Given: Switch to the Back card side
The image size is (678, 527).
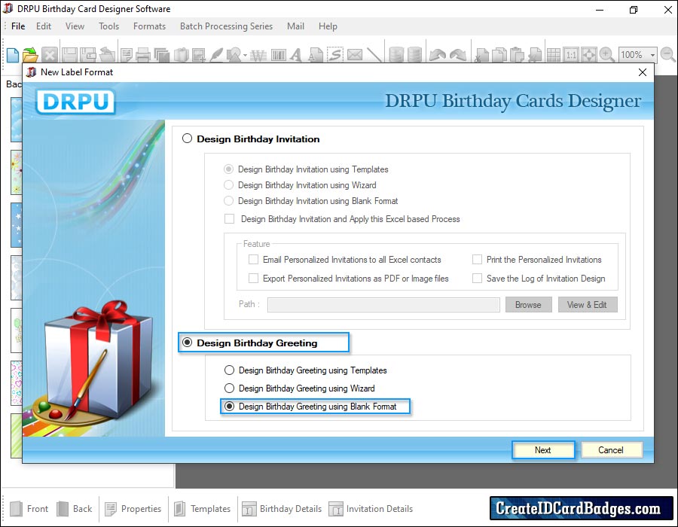Looking at the screenshot, I should (x=74, y=508).
